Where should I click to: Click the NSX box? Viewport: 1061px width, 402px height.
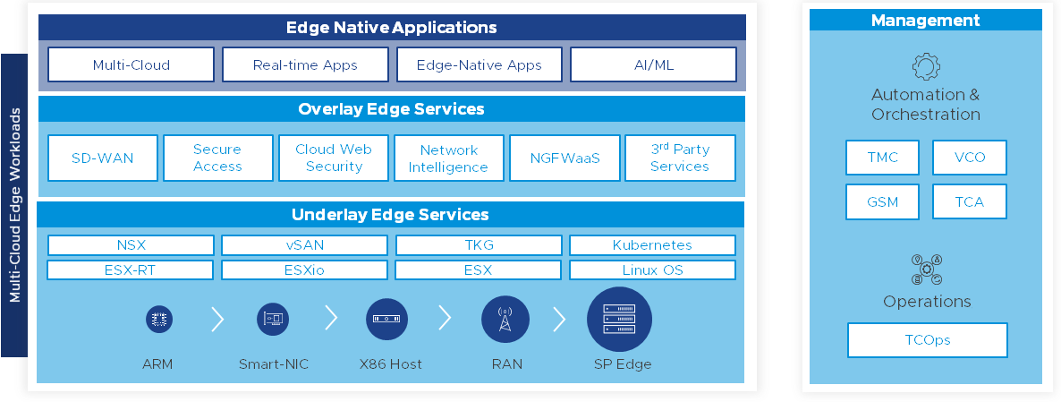point(131,245)
